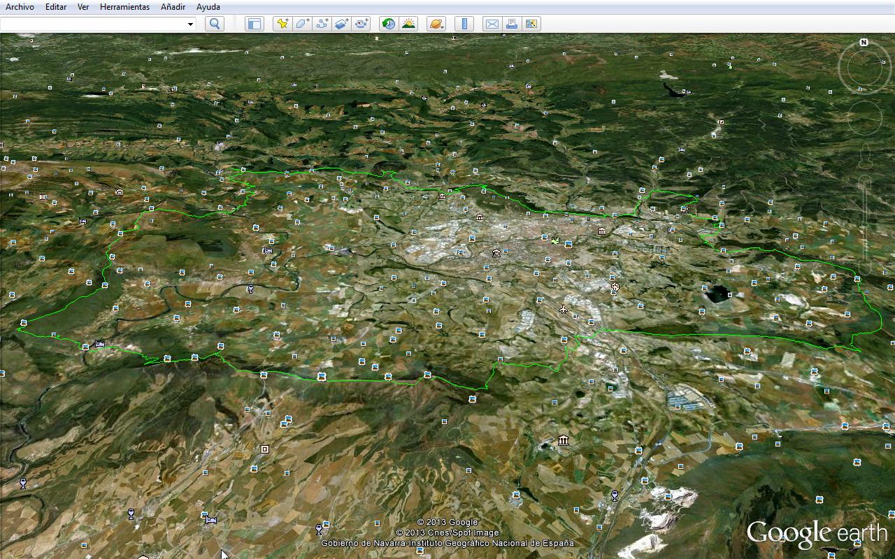Click the print icon in toolbar
Image resolution: width=895 pixels, height=559 pixels.
(512, 24)
